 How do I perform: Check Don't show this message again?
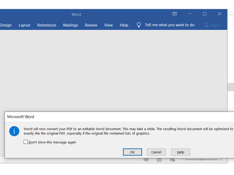click(26, 142)
